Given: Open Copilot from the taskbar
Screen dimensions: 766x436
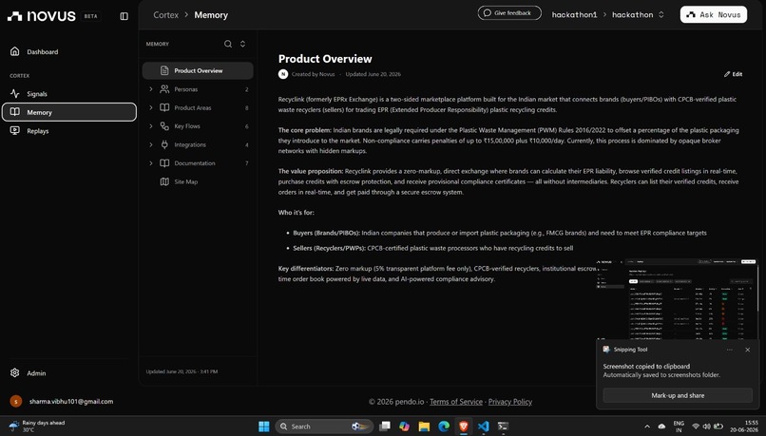Looking at the screenshot, I should coord(404,427).
